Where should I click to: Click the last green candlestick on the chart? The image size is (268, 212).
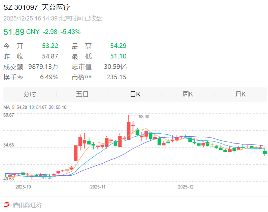click(265, 152)
